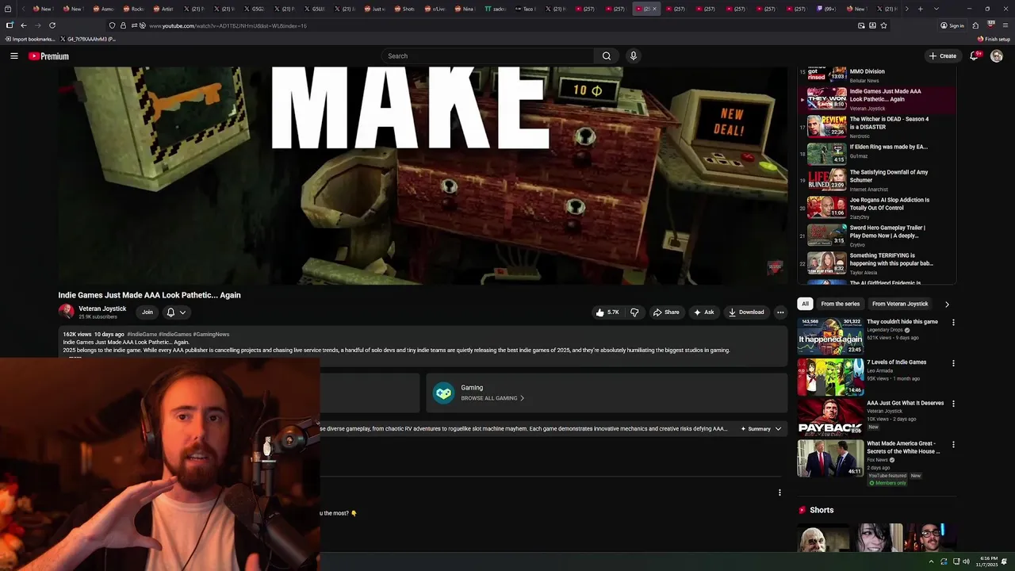Click the search magnifier button
The height and width of the screenshot is (571, 1015).
tap(607, 56)
